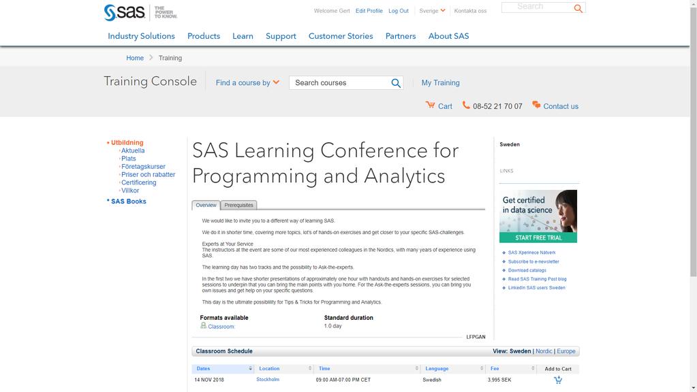Screen dimensions: 697x392
Task: Click the Fee column header
Action: click(x=511, y=368)
